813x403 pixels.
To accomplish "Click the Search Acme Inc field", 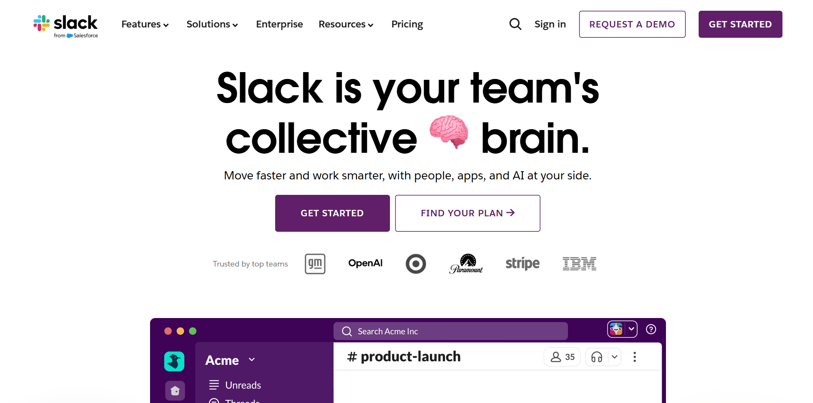I will click(450, 331).
